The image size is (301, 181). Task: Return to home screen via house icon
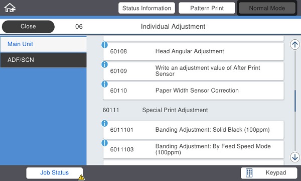(10, 8)
